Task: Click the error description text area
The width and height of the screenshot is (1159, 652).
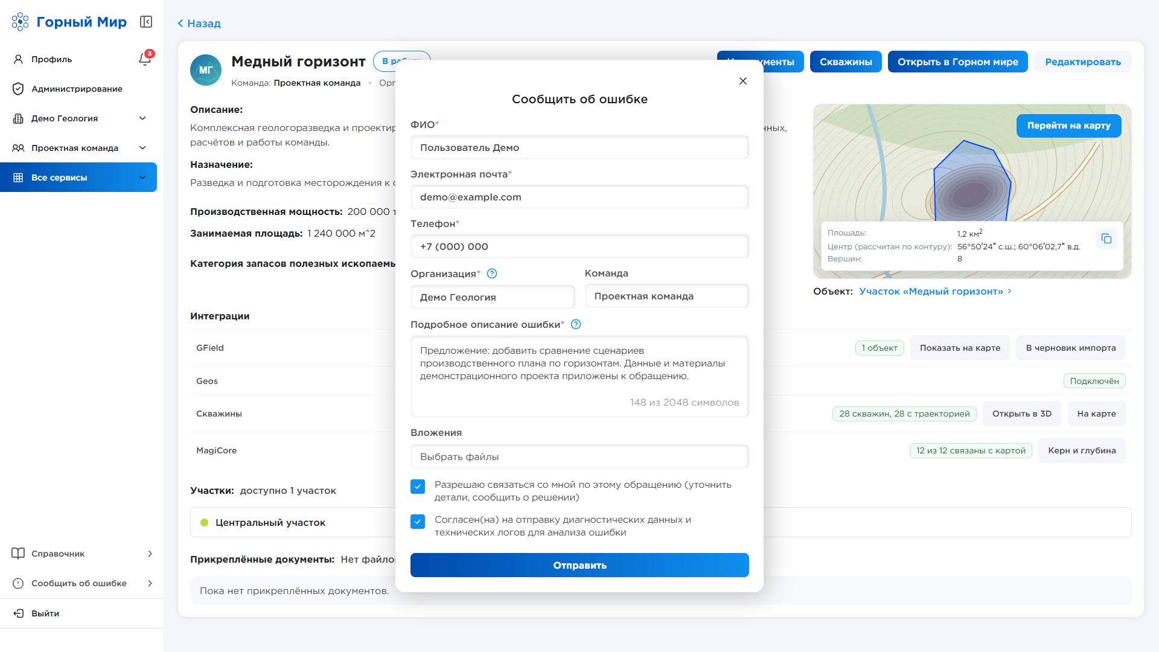Action: tap(579, 377)
